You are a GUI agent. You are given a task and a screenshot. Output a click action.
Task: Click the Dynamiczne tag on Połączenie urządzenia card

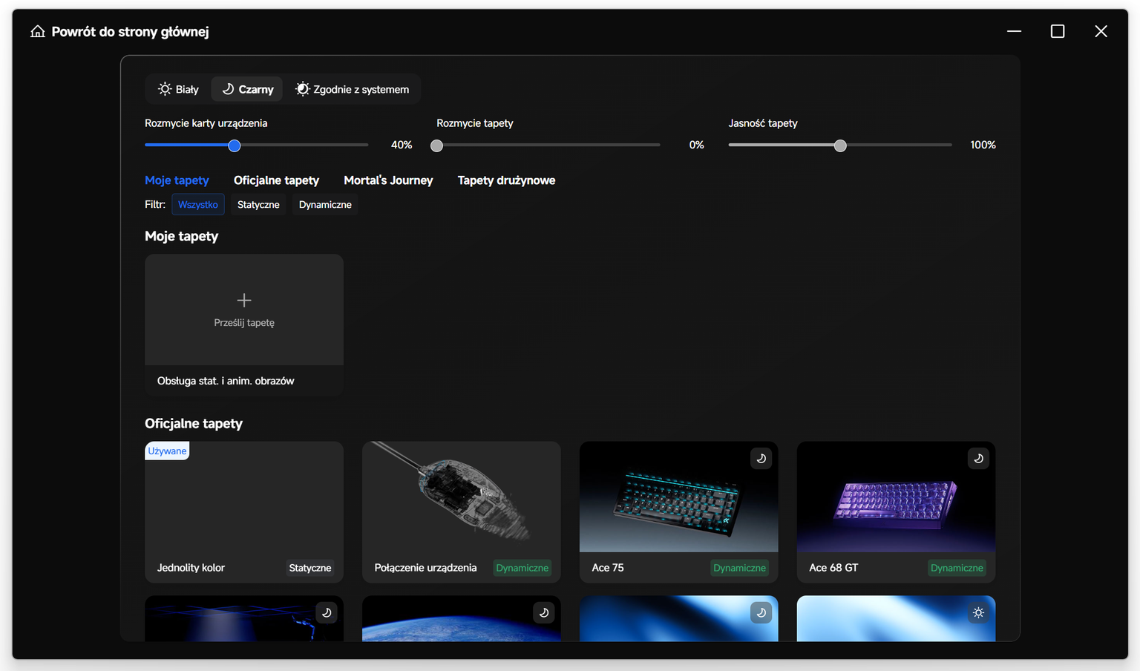(522, 568)
